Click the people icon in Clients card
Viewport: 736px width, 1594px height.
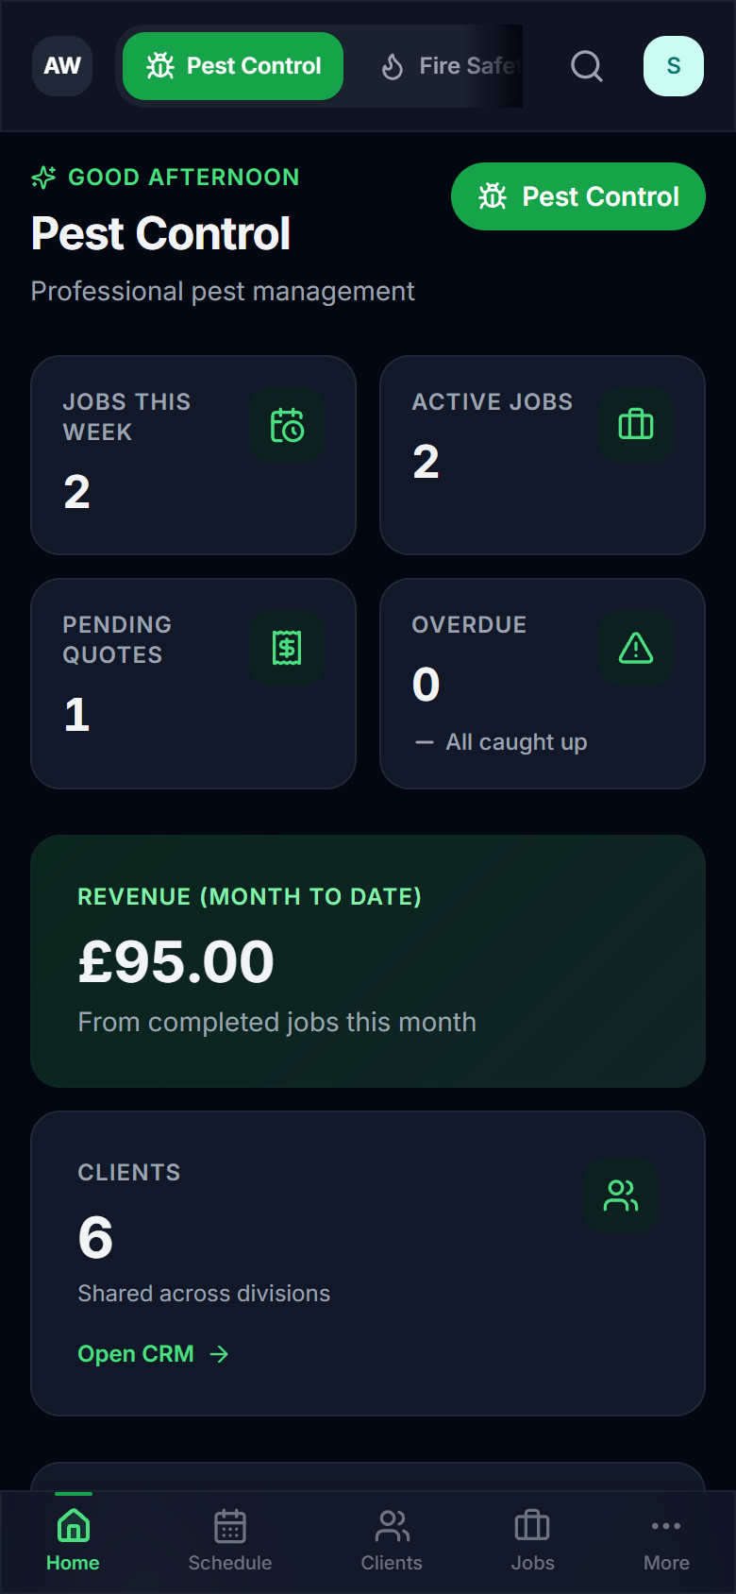tap(620, 1195)
